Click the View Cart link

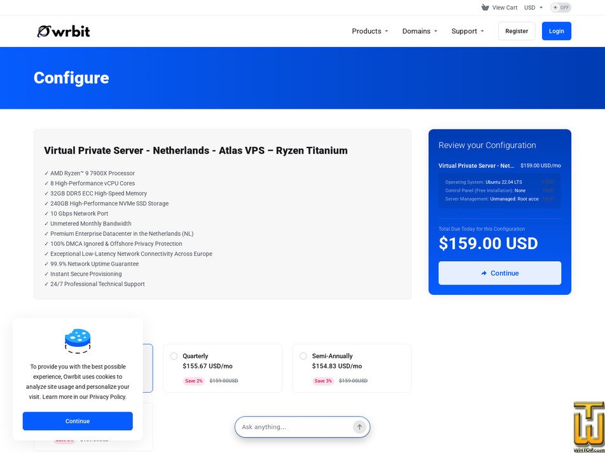point(504,8)
